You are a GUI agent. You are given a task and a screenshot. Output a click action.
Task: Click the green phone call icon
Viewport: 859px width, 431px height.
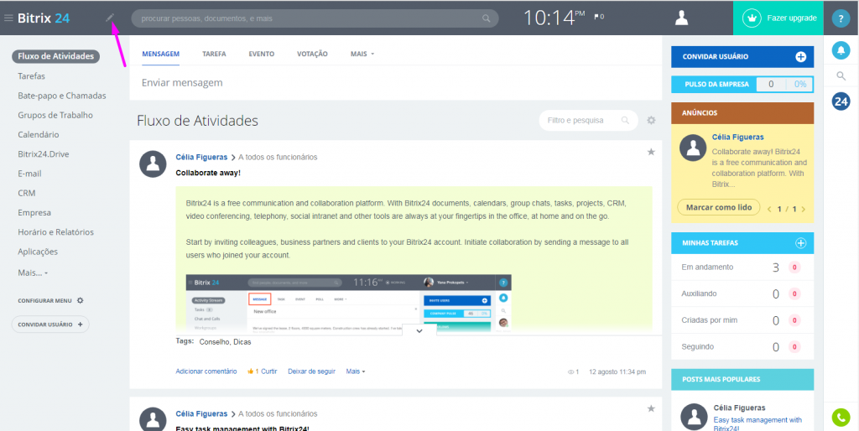[x=841, y=418]
